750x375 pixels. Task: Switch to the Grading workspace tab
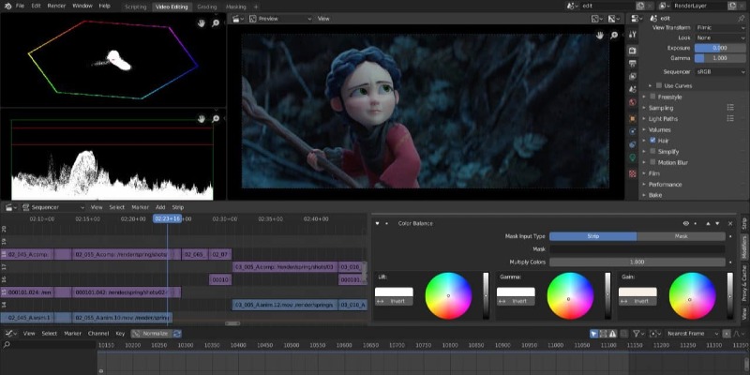tap(206, 6)
